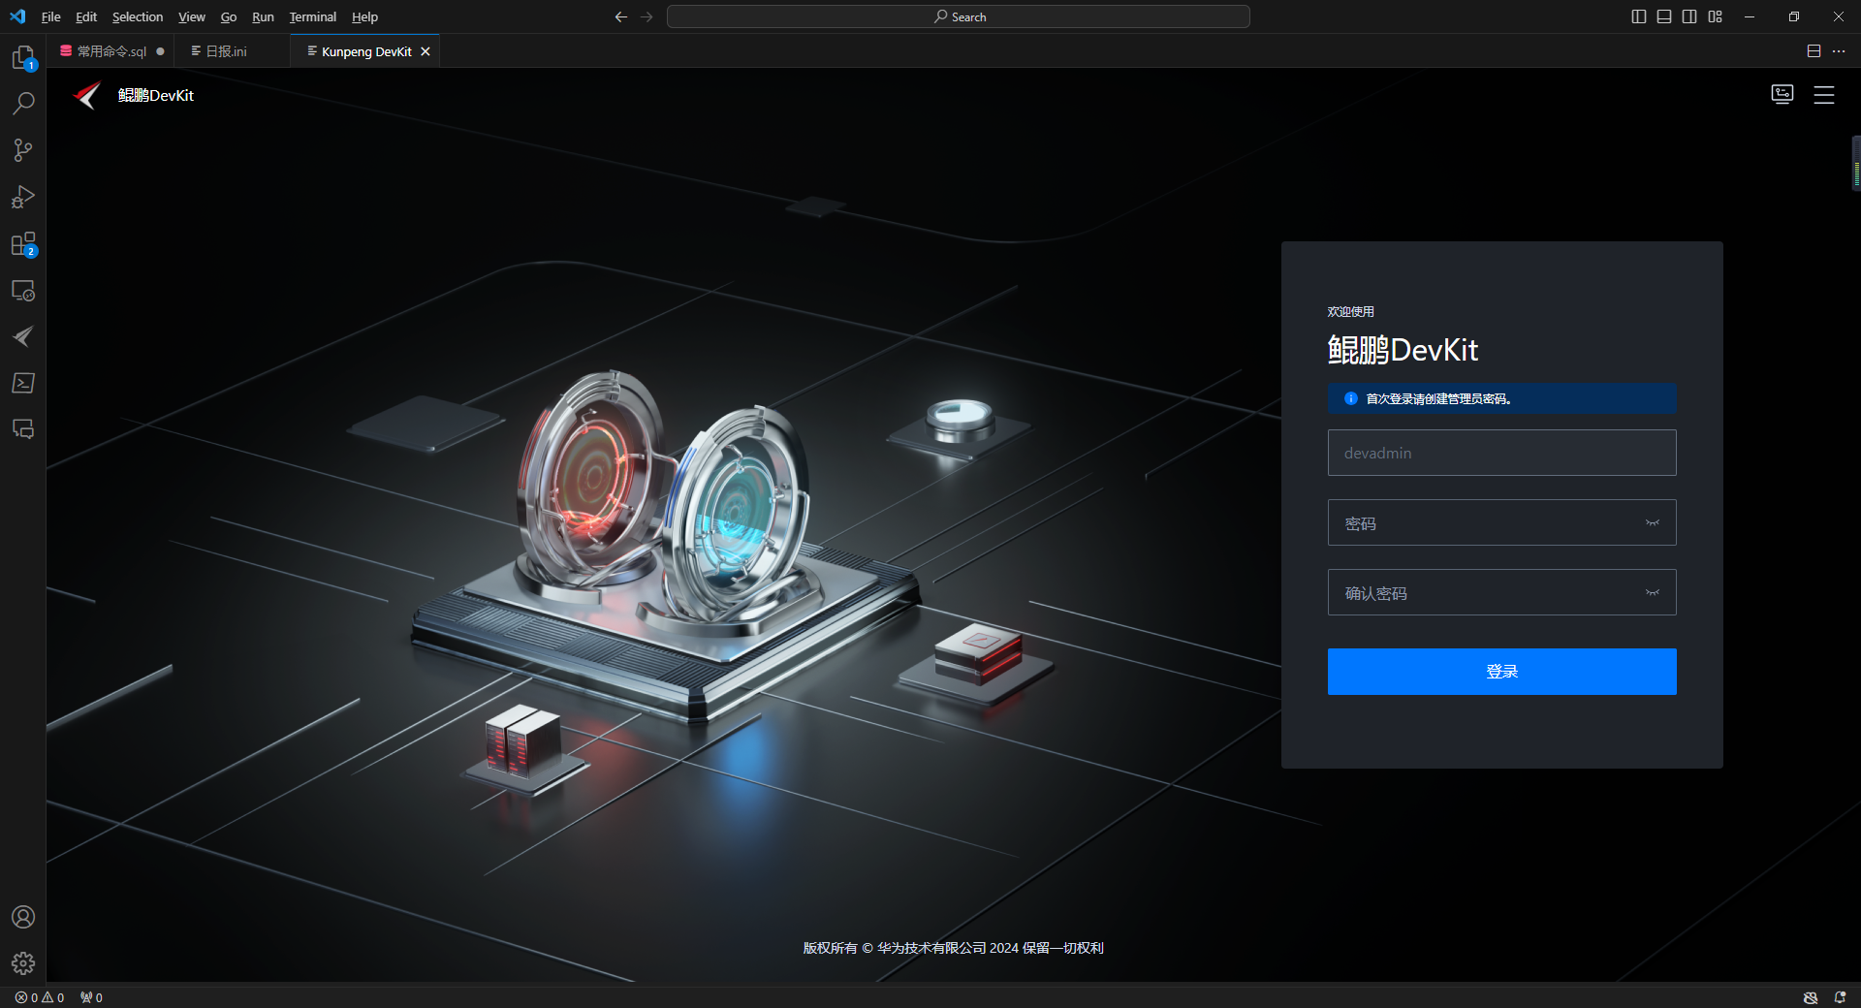Screen dimensions: 1861x1008
Task: Open the Remote Explorer view
Action: click(x=23, y=290)
